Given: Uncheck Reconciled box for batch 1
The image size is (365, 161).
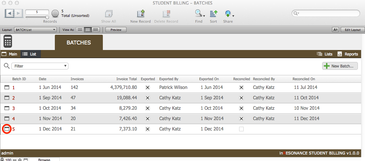Looking at the screenshot, I should tap(241, 88).
